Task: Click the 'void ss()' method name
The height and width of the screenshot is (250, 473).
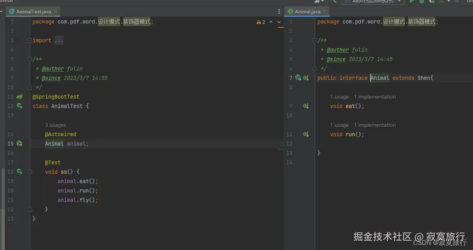Action: click(x=64, y=172)
